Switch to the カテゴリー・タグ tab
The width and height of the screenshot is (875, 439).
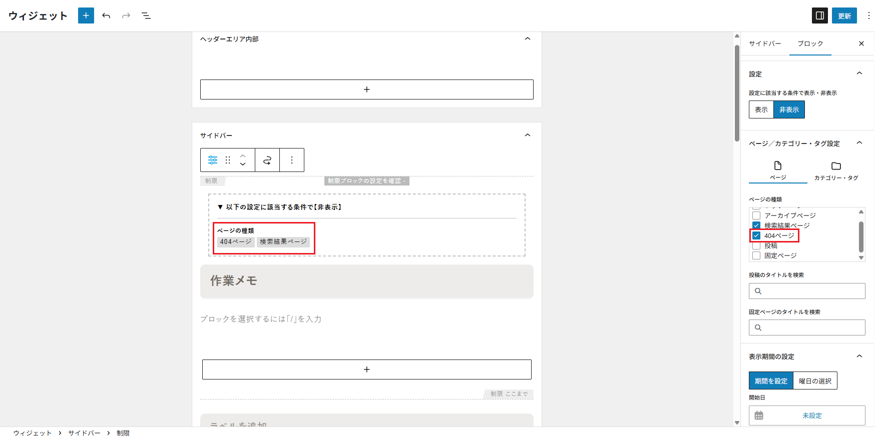(x=835, y=170)
